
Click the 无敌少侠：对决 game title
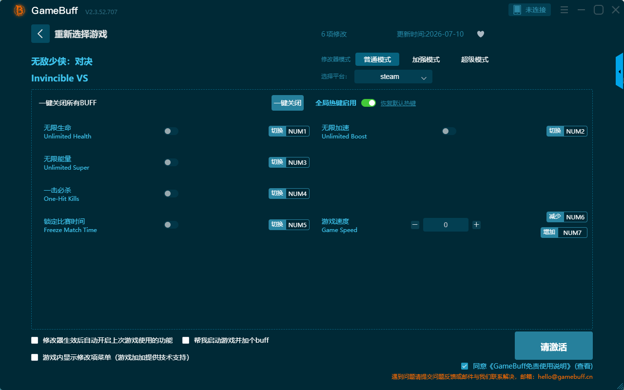coord(62,61)
